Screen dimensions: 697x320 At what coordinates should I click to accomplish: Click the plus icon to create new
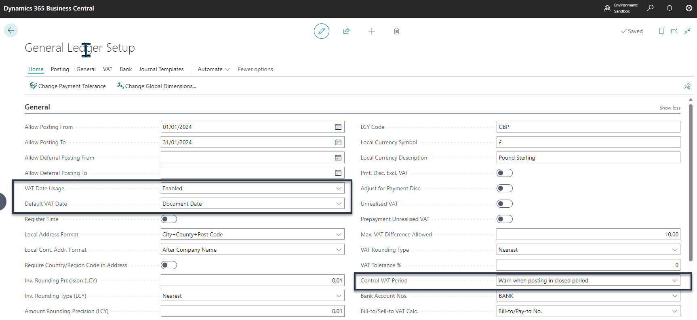[x=372, y=31]
